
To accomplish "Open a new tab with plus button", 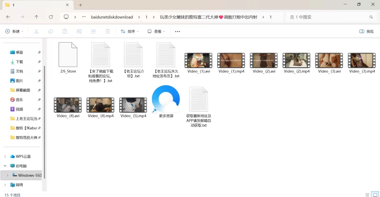I will point(80,5).
